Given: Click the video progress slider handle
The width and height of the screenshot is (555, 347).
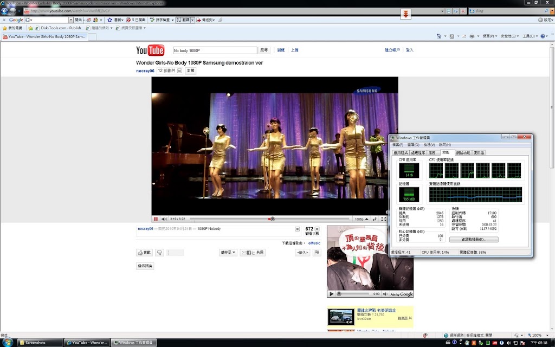Looking at the screenshot, I should pos(272,219).
